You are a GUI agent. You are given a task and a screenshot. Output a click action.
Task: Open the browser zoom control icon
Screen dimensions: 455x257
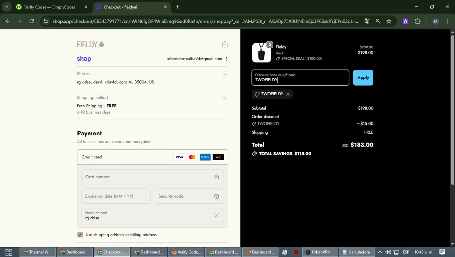pos(378,21)
